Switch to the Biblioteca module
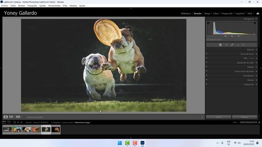 point(186,13)
